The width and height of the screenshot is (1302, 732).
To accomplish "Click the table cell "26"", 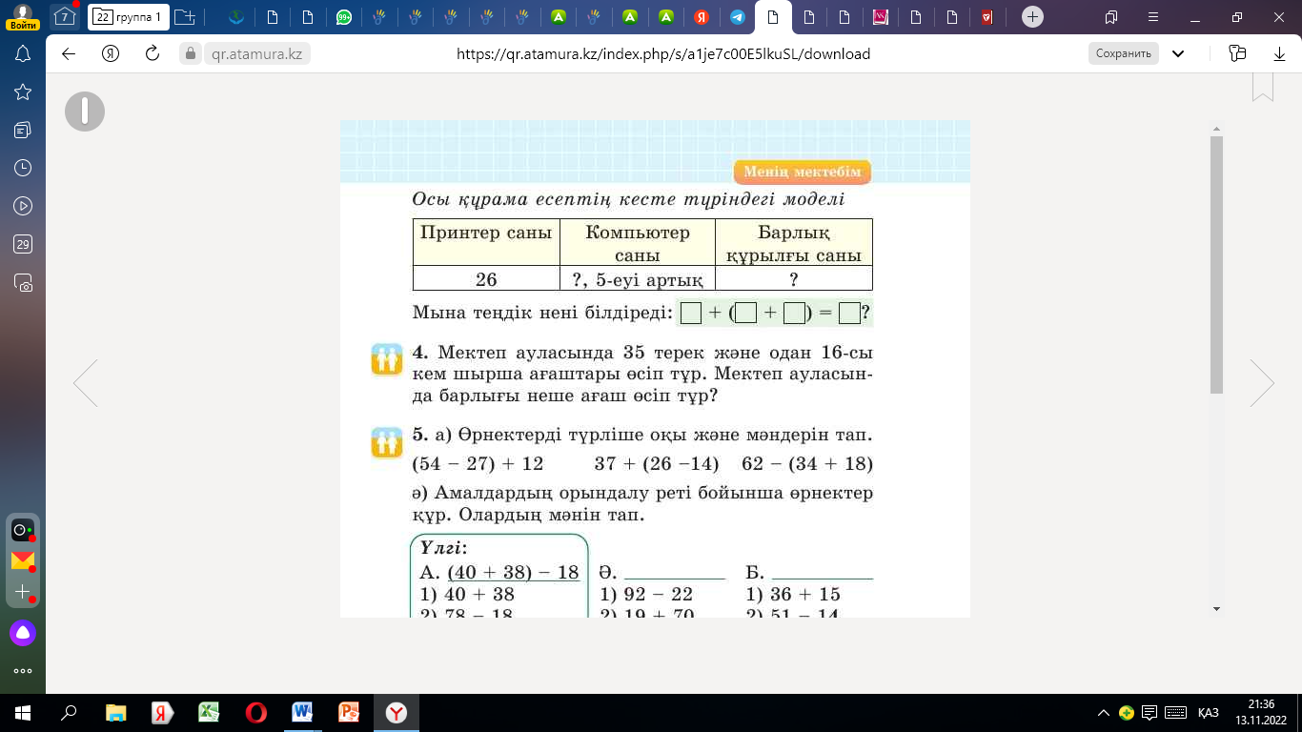I will coord(486,279).
